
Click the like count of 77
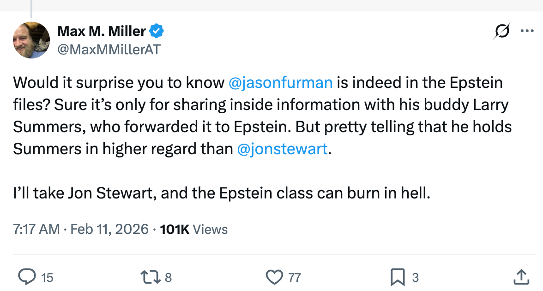pos(295,277)
